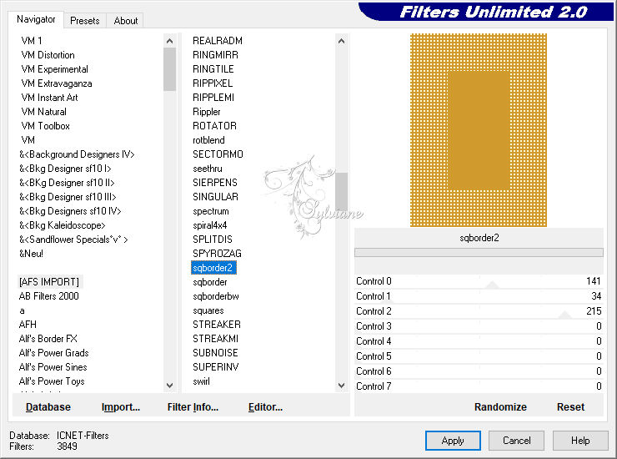Click the Import... button

[120, 407]
